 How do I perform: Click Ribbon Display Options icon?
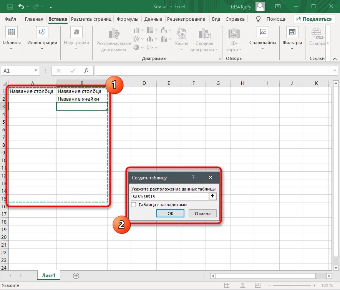(x=278, y=6)
